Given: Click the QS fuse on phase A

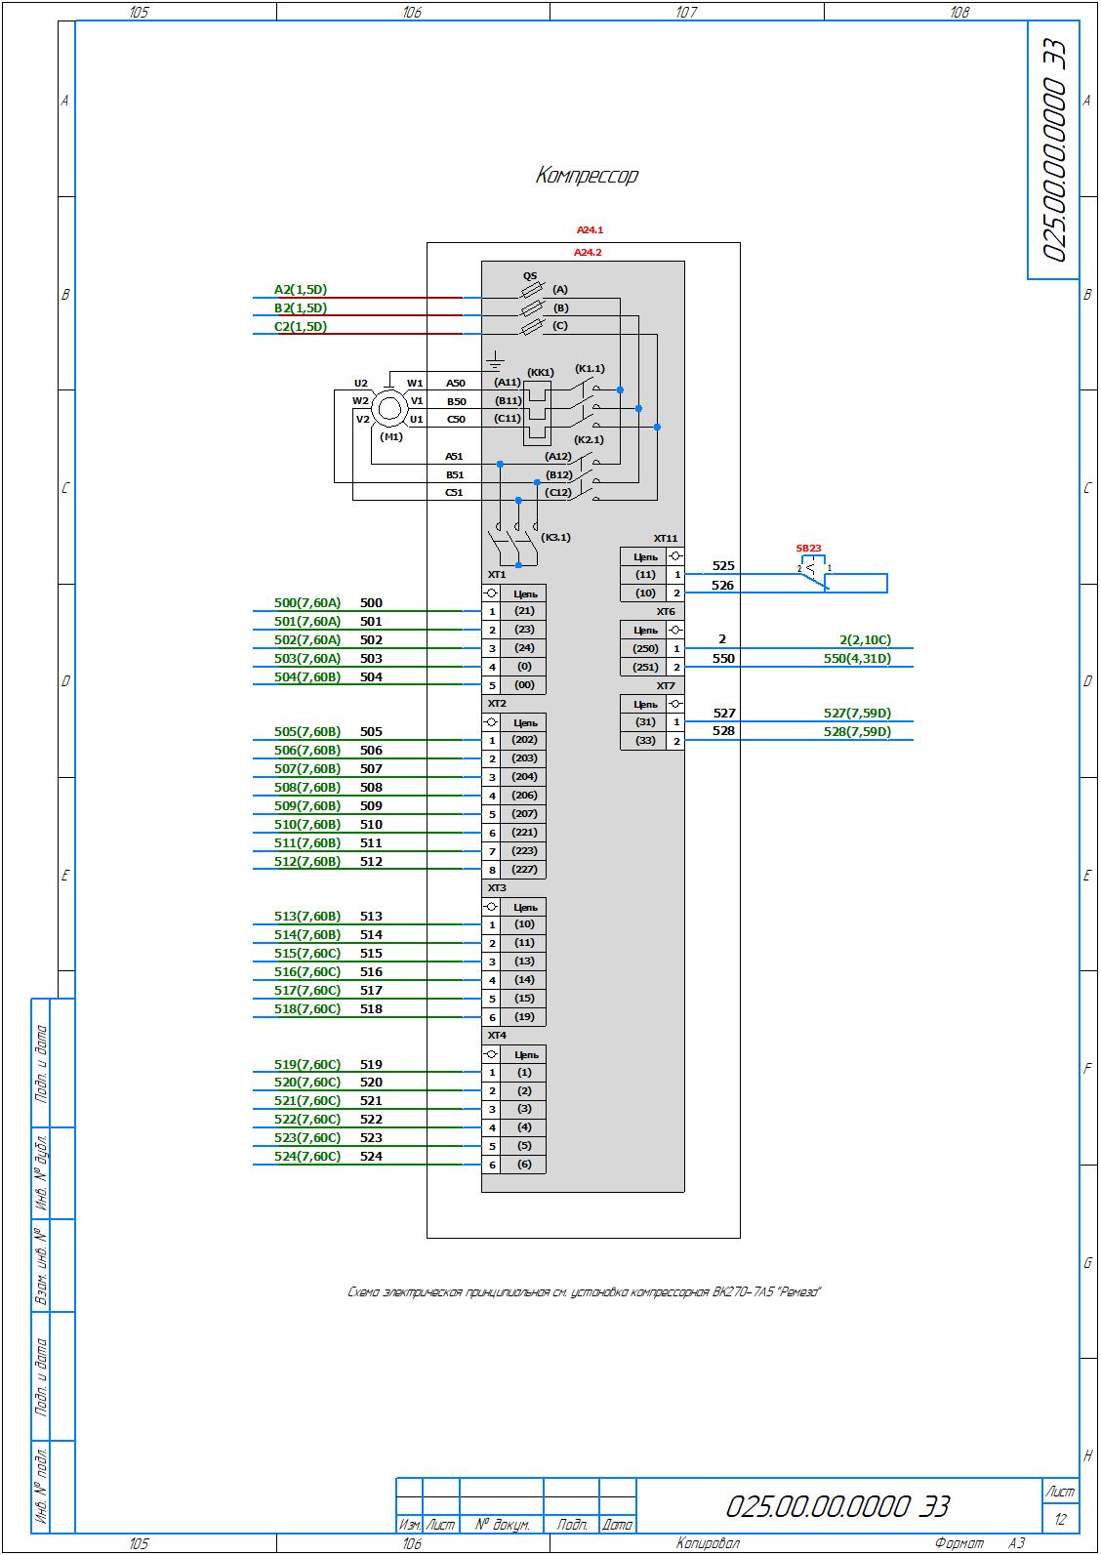Looking at the screenshot, I should (x=531, y=290).
